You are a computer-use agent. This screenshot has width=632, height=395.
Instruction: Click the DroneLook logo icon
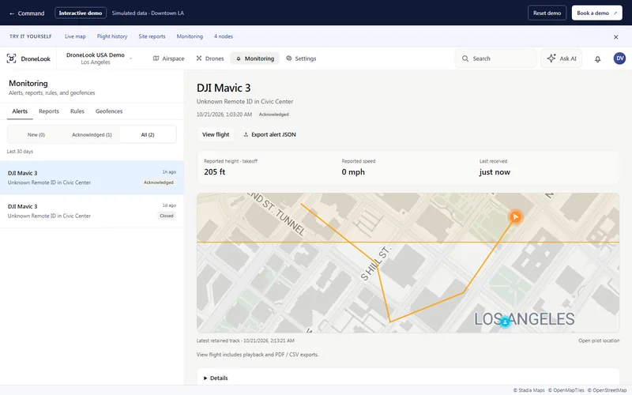coord(11,58)
